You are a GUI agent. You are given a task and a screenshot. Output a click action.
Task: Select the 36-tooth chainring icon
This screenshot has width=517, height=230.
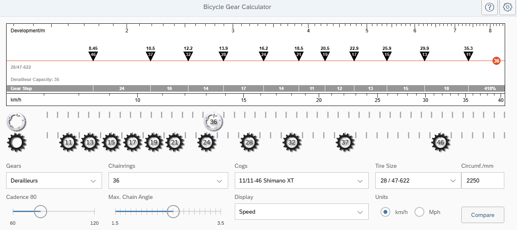[x=213, y=122]
